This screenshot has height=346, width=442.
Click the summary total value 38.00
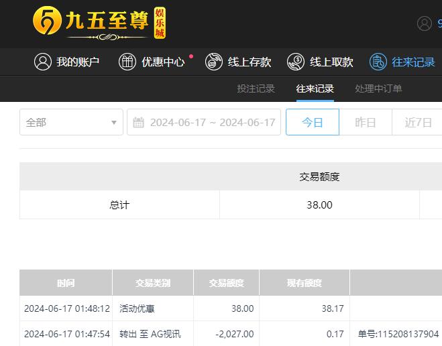(319, 205)
